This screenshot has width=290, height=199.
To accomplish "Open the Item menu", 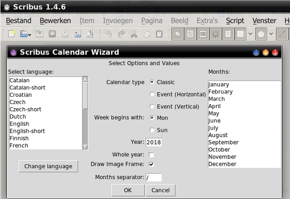I will (x=87, y=21).
